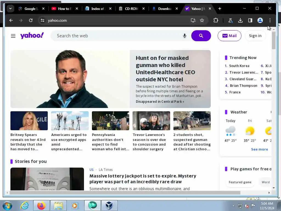Click trending topic South Korea
Screen dimensions: 281x211
click(x=239, y=66)
